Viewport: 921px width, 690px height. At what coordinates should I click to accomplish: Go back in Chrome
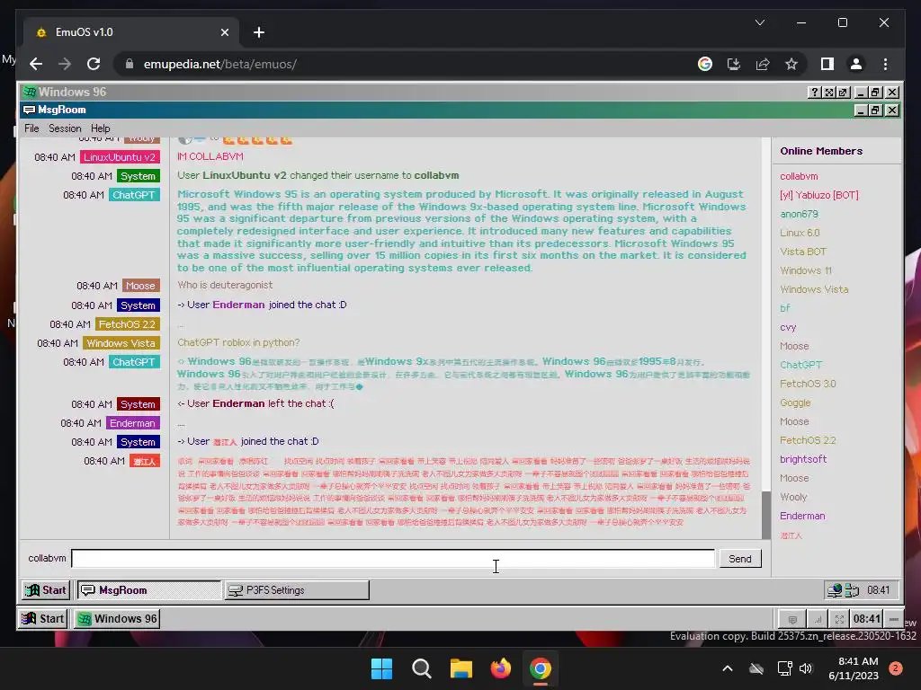[36, 64]
